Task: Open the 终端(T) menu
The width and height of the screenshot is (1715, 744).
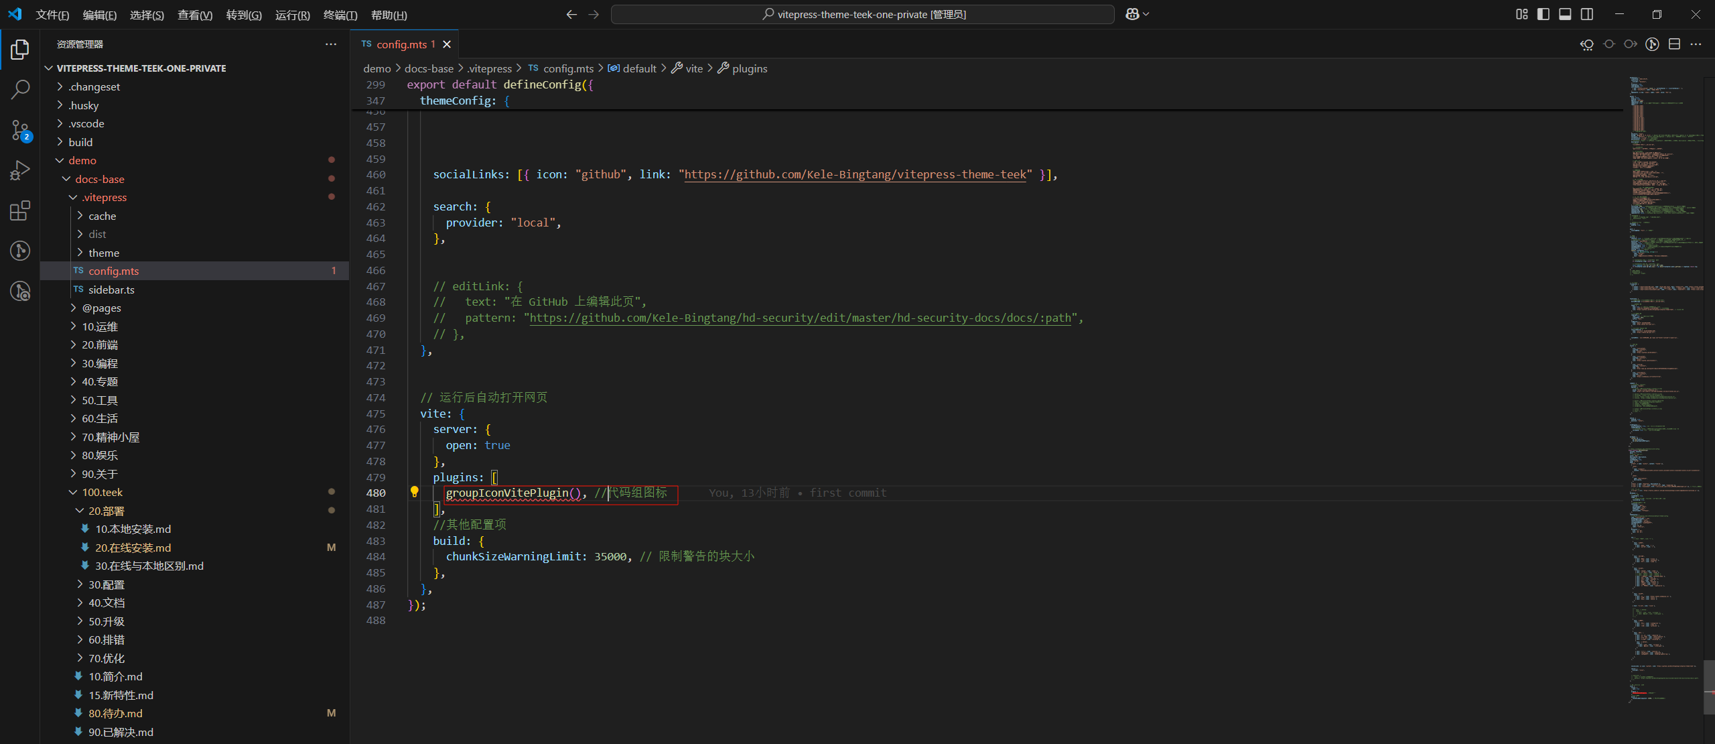Action: pyautogui.click(x=340, y=15)
